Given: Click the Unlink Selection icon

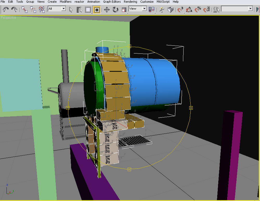Looking at the screenshot, I should (x=33, y=10).
